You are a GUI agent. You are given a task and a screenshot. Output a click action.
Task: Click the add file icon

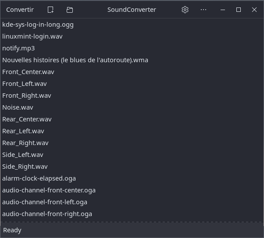[50, 10]
